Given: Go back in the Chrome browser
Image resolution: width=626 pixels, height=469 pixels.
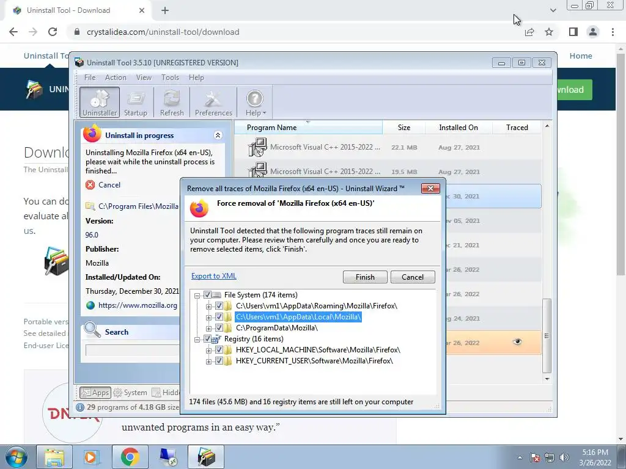Looking at the screenshot, I should pyautogui.click(x=13, y=32).
